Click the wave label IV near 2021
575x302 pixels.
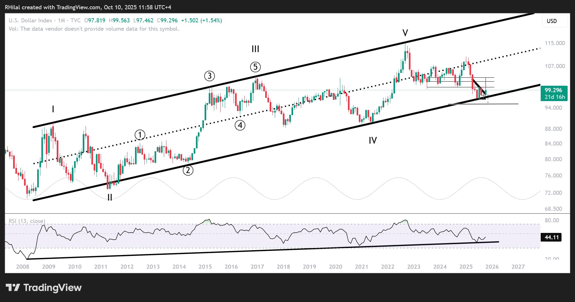pyautogui.click(x=373, y=140)
